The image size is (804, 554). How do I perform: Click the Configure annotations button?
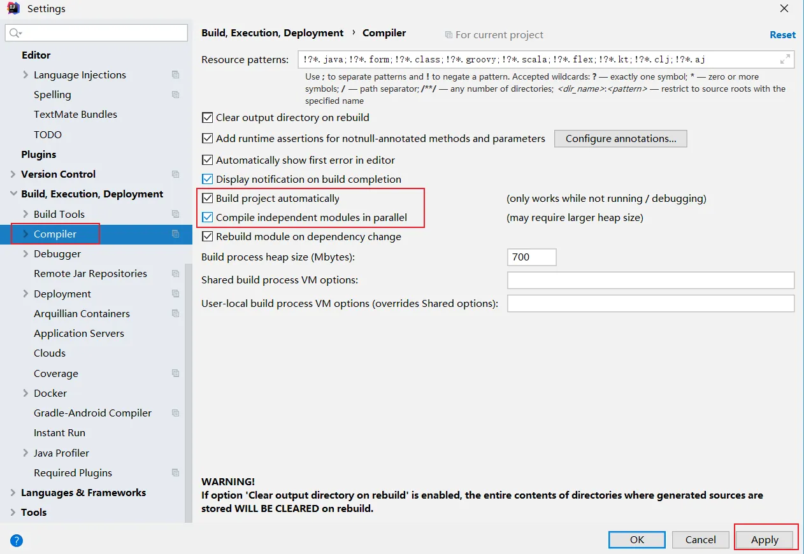click(x=621, y=139)
